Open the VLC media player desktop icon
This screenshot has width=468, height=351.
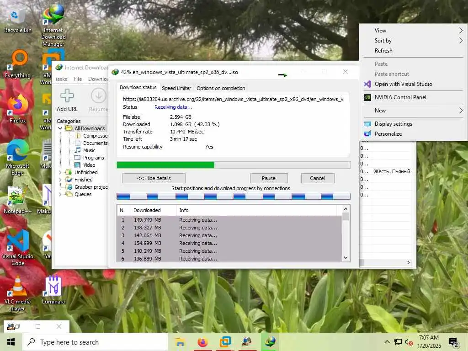point(18,294)
